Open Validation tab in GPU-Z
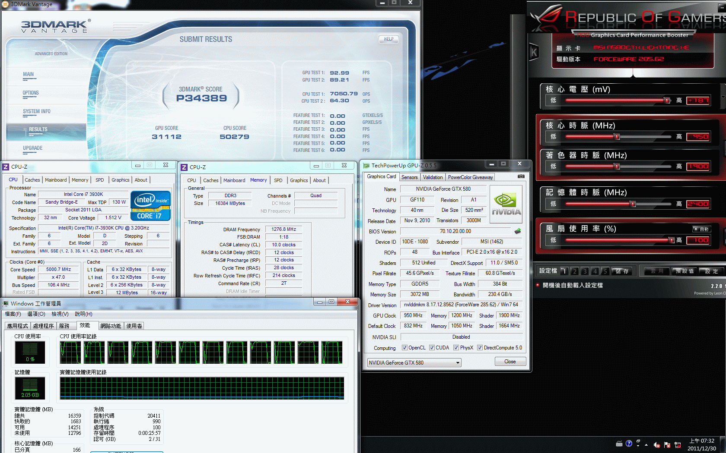This screenshot has width=726, height=453. 433,177
